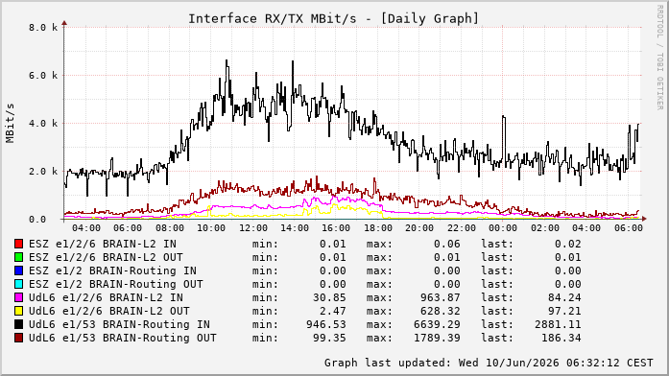Screen dimensions: 669x376
Task: Click the 0.0 y-axis label
Action: pyautogui.click(x=37, y=220)
